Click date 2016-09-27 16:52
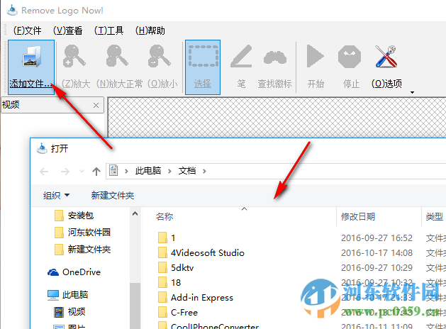The width and height of the screenshot is (446, 329). (x=377, y=238)
